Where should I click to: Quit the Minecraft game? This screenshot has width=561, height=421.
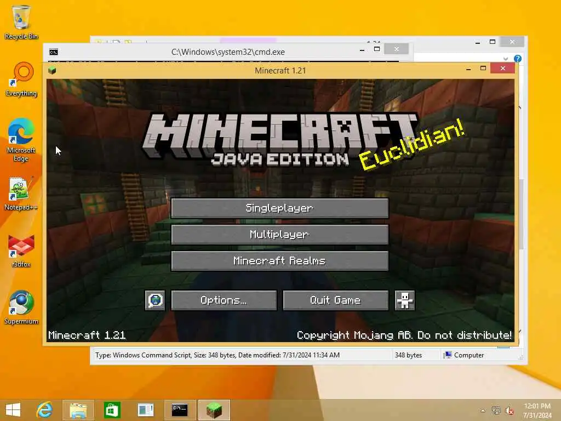pos(336,300)
